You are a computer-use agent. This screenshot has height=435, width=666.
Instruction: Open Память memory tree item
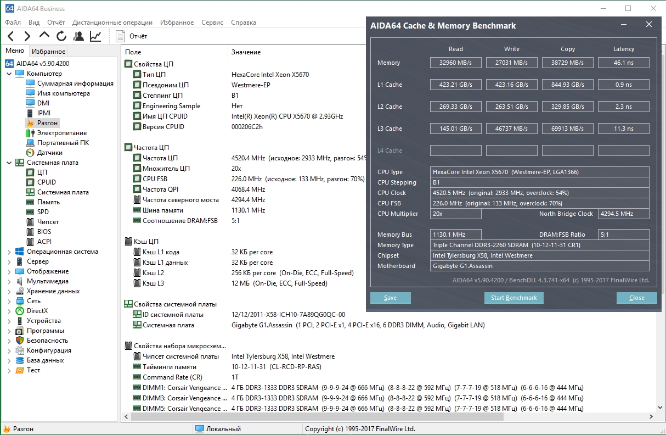tap(49, 202)
